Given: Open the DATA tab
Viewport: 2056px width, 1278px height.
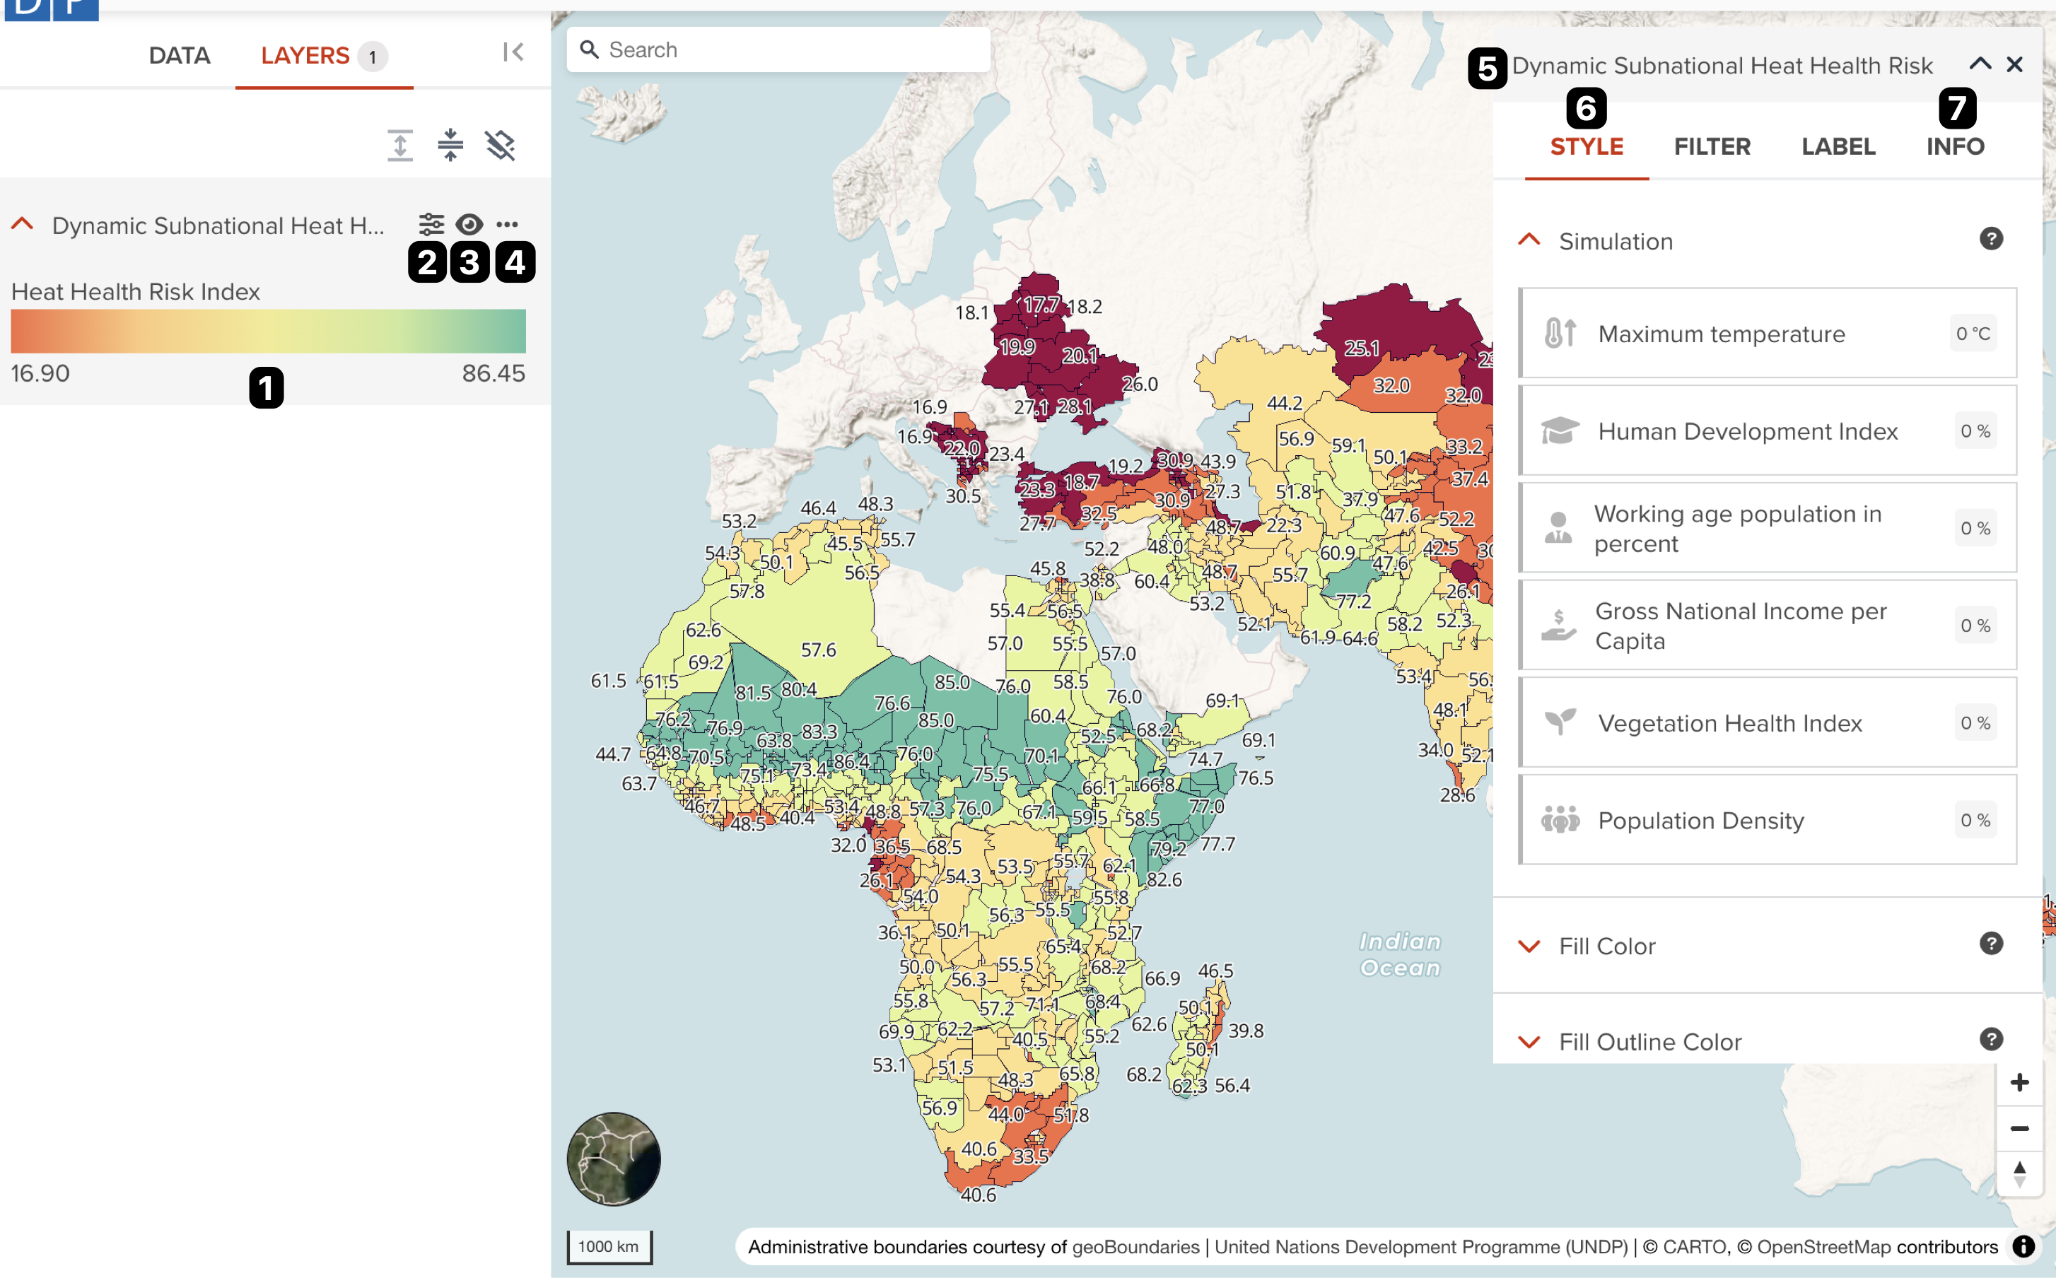Looking at the screenshot, I should coord(178,56).
